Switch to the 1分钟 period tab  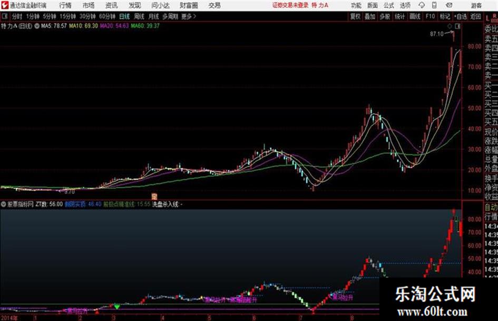click(x=33, y=16)
